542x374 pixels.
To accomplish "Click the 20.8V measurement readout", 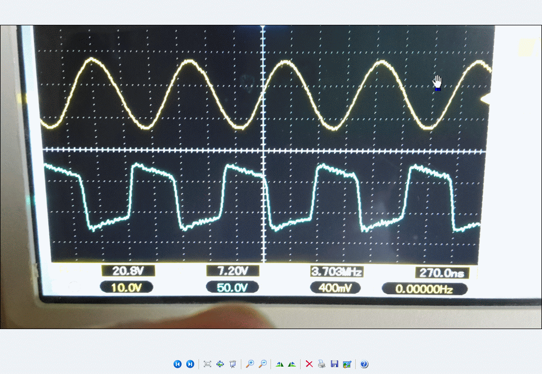I will pos(128,271).
